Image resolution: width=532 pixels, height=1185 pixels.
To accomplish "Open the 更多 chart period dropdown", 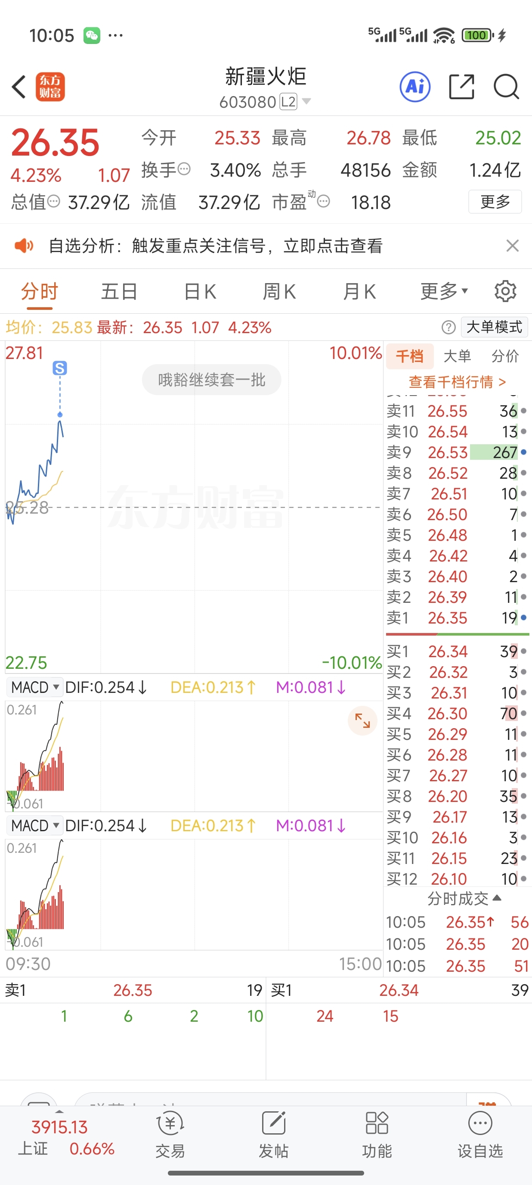I will tap(444, 291).
